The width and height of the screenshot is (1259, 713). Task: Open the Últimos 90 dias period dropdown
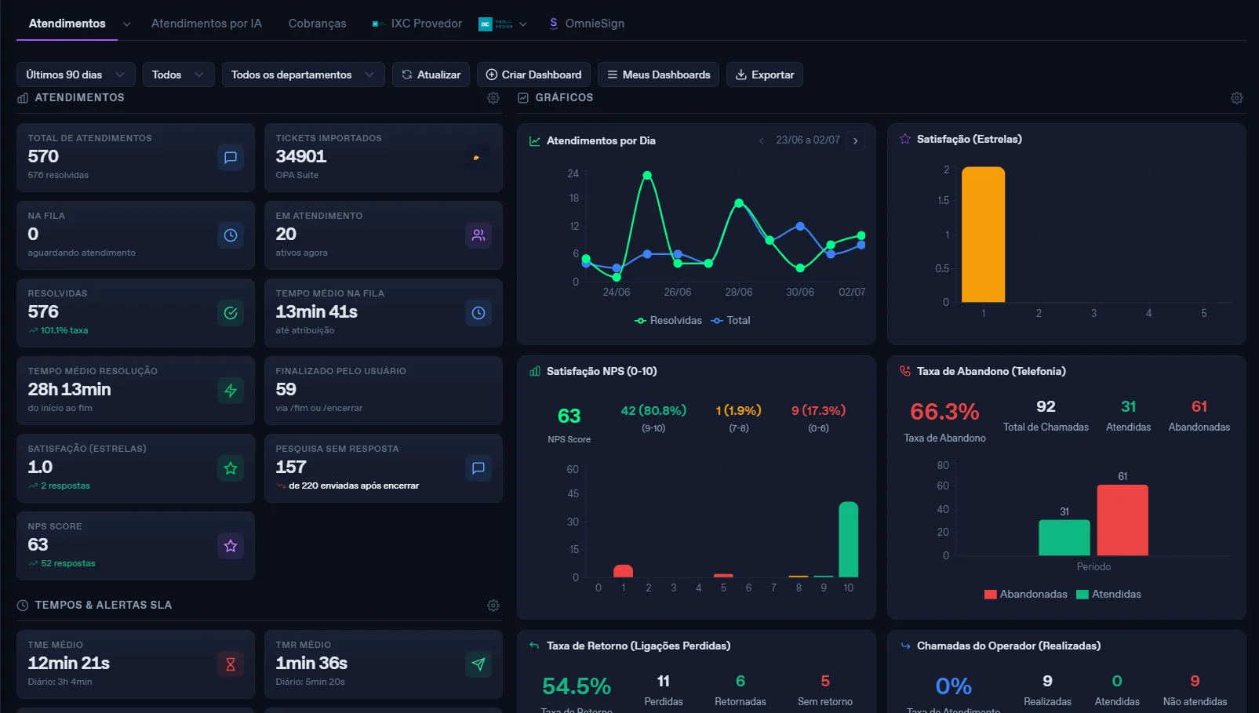(76, 75)
